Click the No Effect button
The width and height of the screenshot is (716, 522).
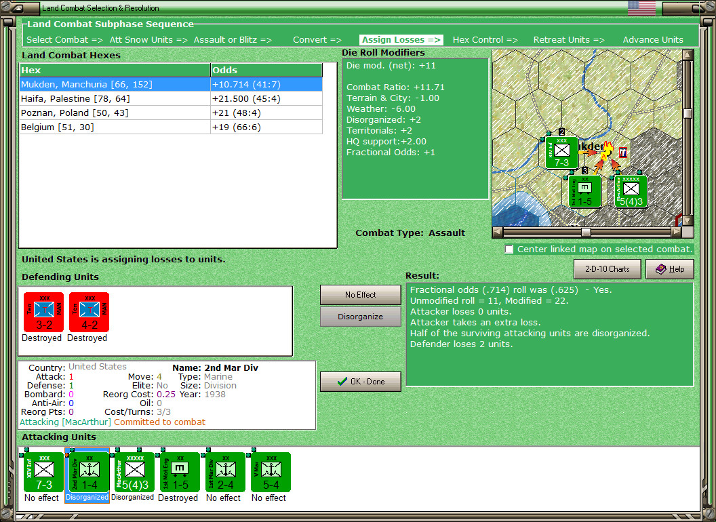360,295
